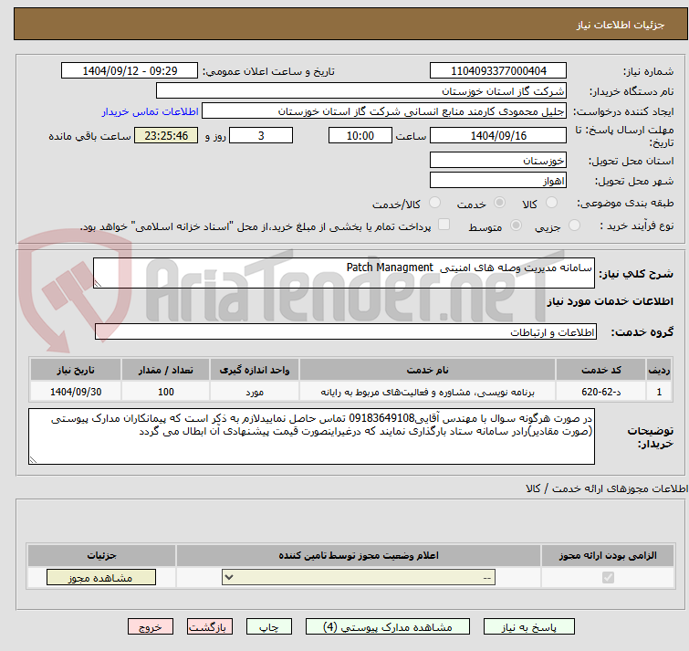Click the استان محل تحویل field خوزستان
This screenshot has height=651, width=689.
tap(498, 161)
